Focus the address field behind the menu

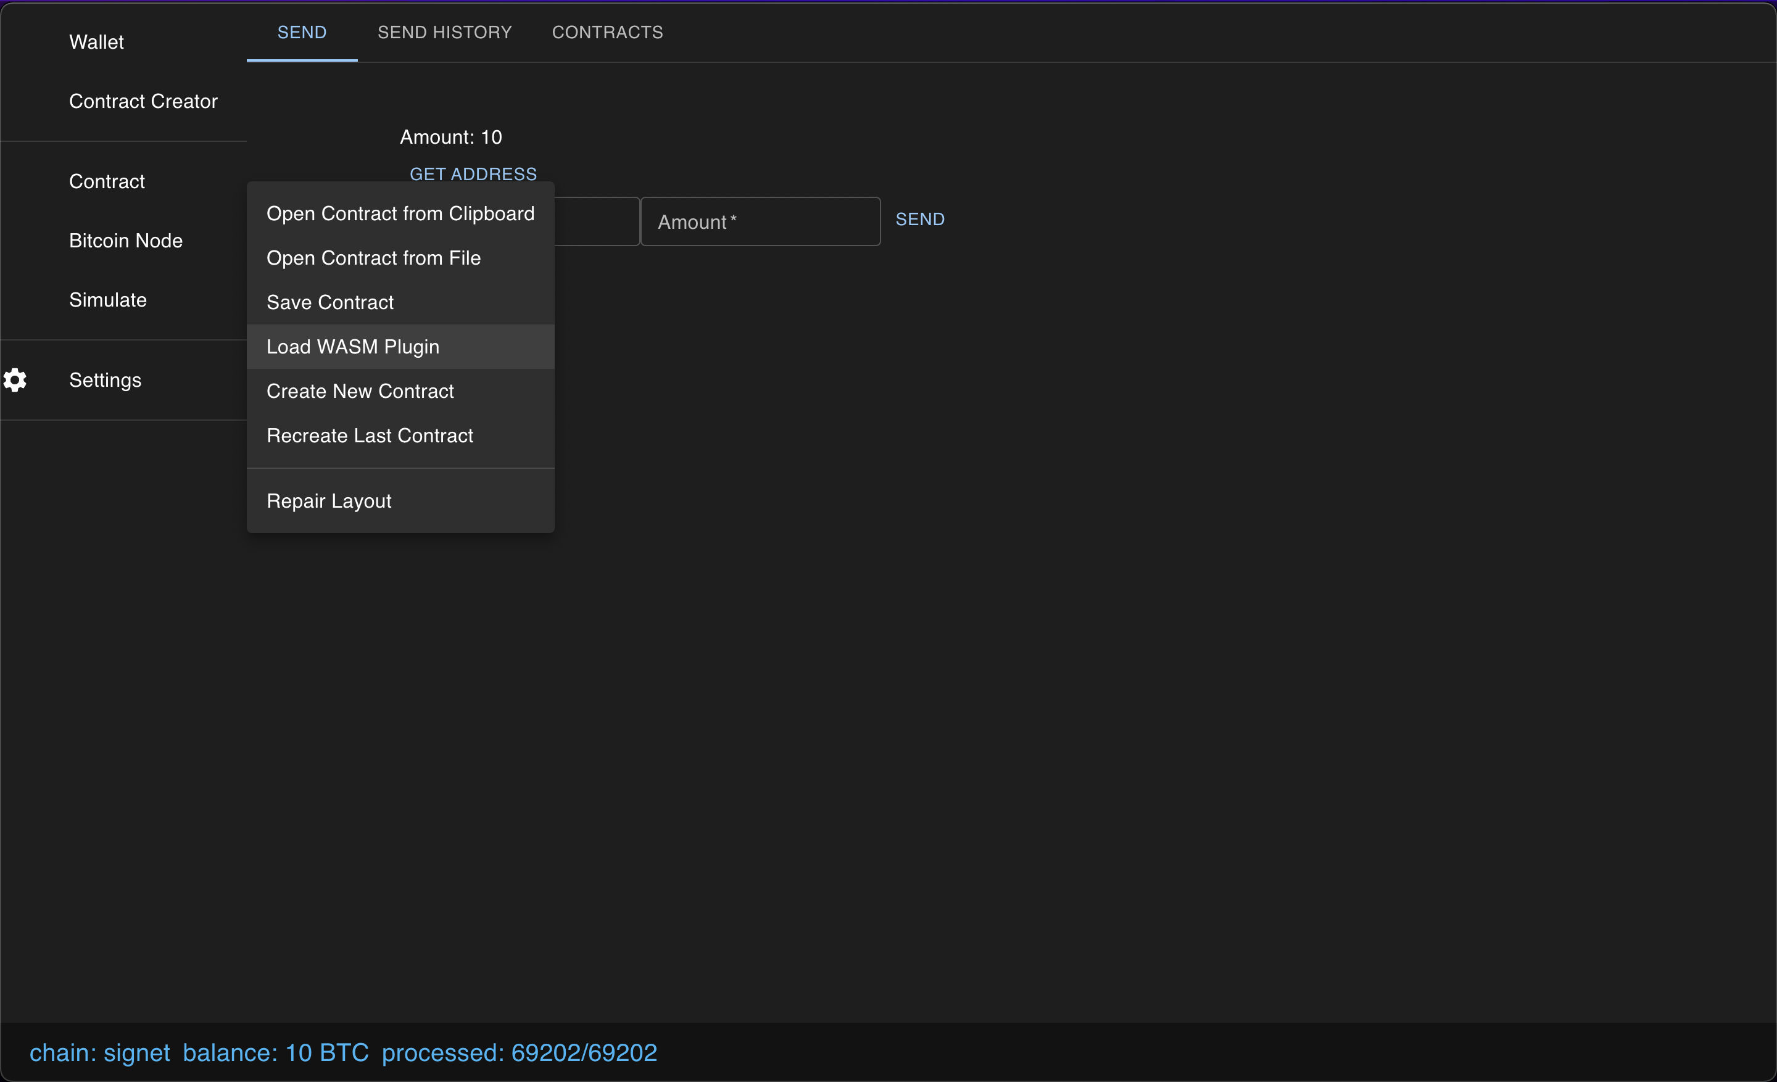tap(597, 221)
